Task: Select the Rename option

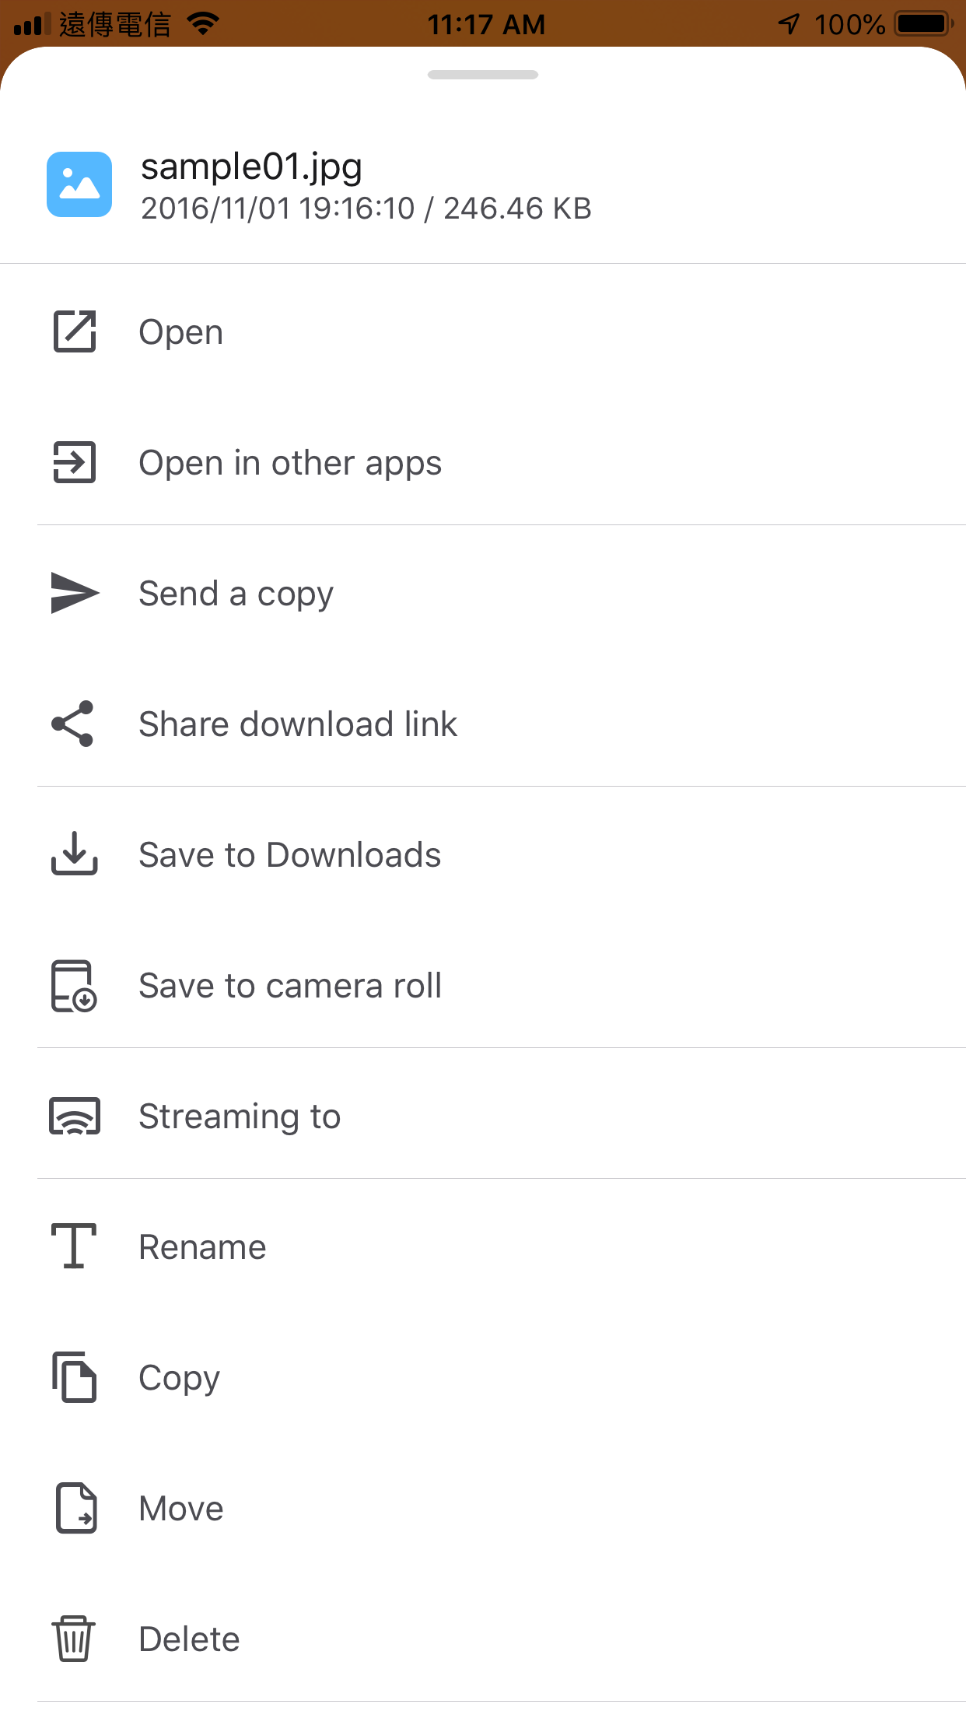Action: tap(202, 1247)
